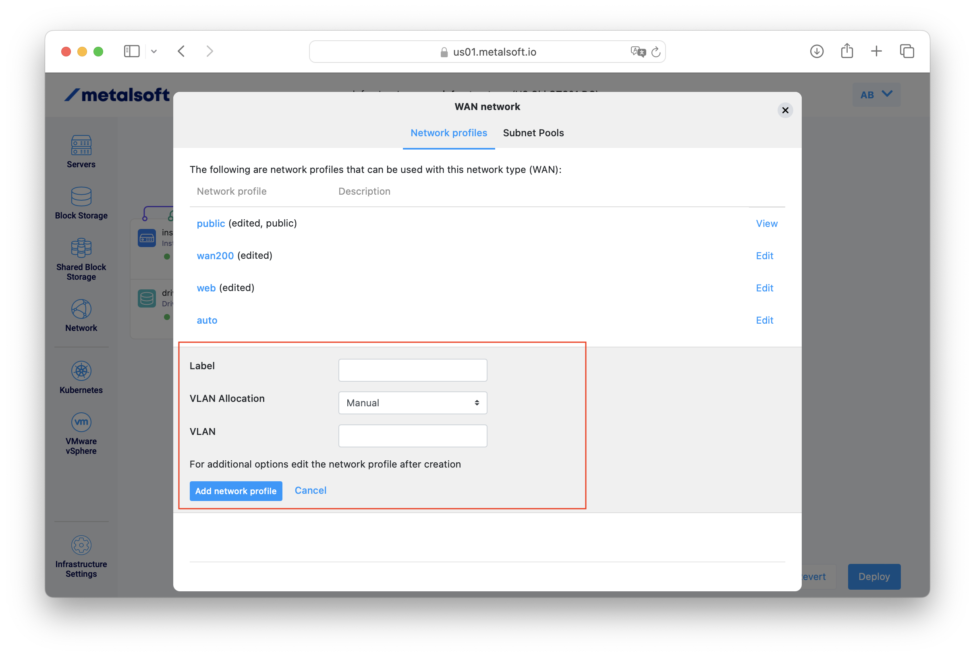This screenshot has height=657, width=975.
Task: Expand the Safari sidebar chevron menu
Action: tap(154, 51)
